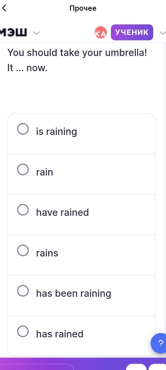This screenshot has width=166, height=370.
Task: Click the УЧЕНИК role button
Action: tap(132, 32)
